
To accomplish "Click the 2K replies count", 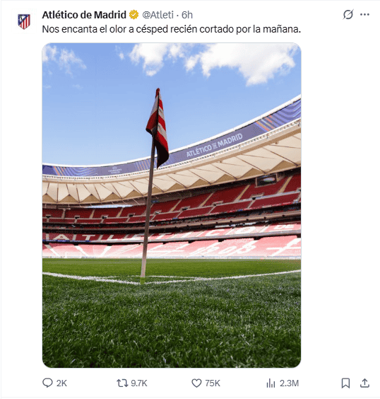I will (x=61, y=383).
